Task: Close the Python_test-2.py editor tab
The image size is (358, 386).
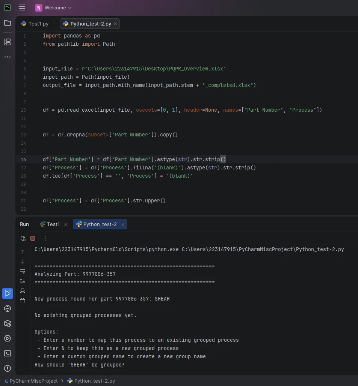Action: pyautogui.click(x=115, y=24)
